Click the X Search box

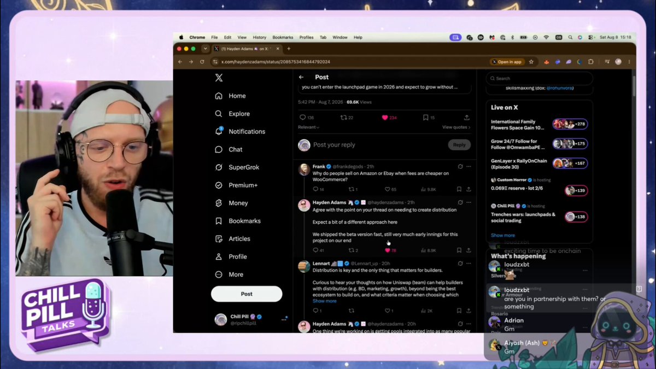click(539, 78)
